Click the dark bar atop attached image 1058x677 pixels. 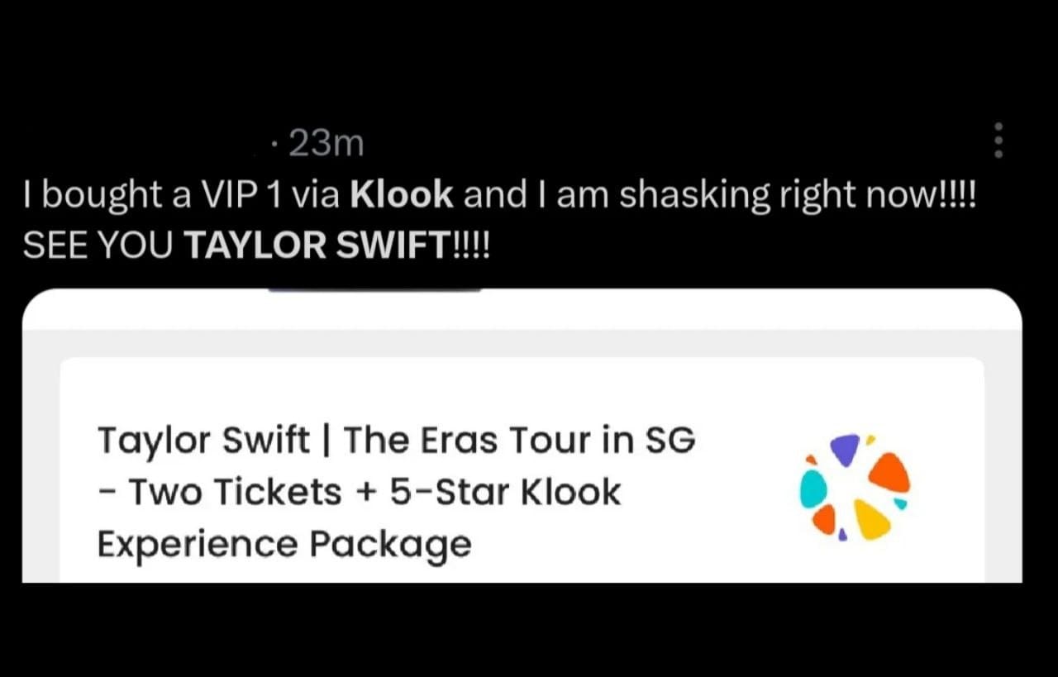374,288
